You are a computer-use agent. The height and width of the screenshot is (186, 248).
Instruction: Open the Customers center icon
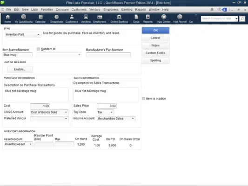[72, 19]
